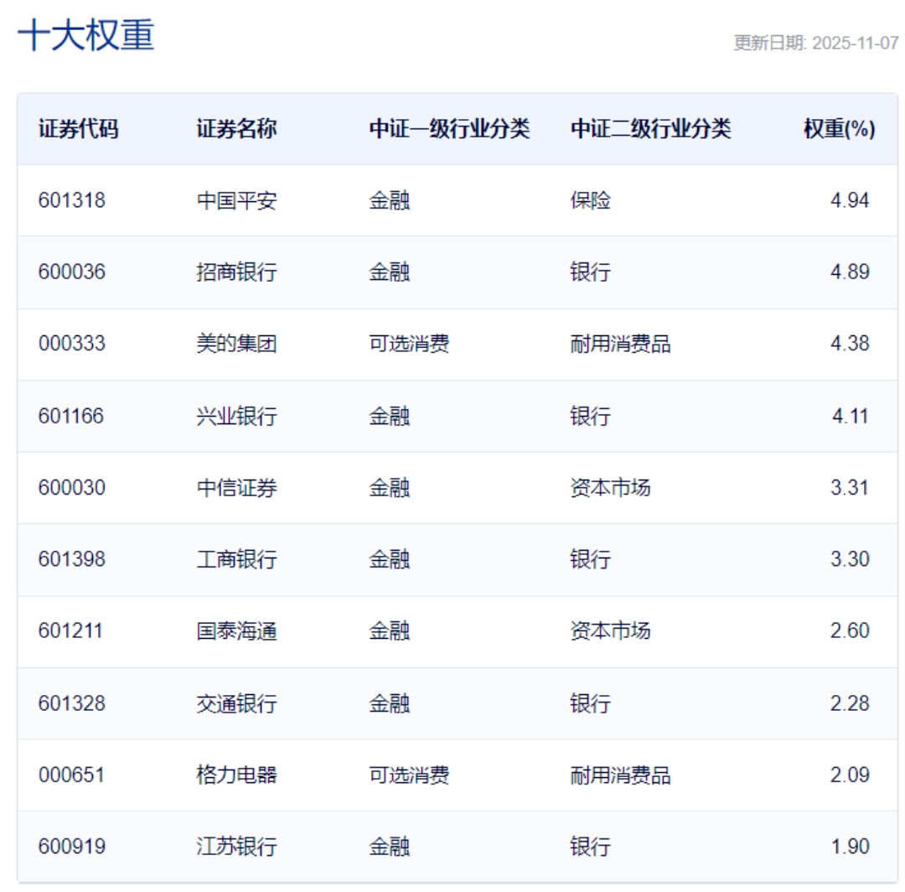Click the 证券名称 column header
This screenshot has height=892, width=905.
(x=236, y=129)
